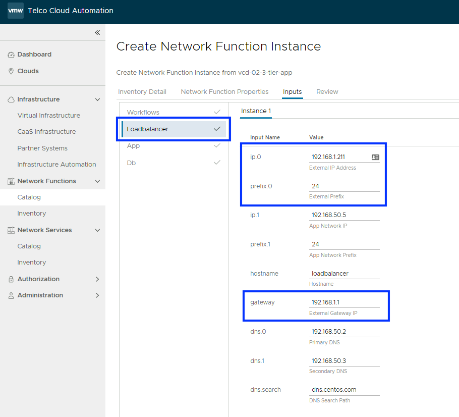Click the Network Functions icon
The height and width of the screenshot is (417, 459).
pyautogui.click(x=11, y=181)
